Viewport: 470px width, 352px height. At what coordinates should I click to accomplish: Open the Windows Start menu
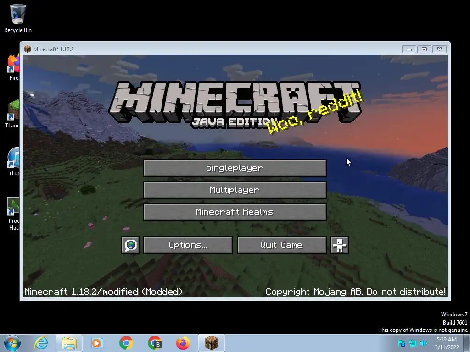click(12, 343)
